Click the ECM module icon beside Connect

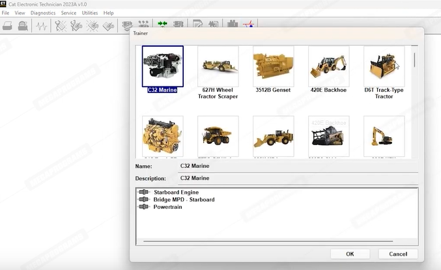[x=178, y=24]
